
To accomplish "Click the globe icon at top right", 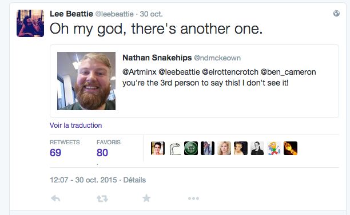I will click(x=336, y=14).
